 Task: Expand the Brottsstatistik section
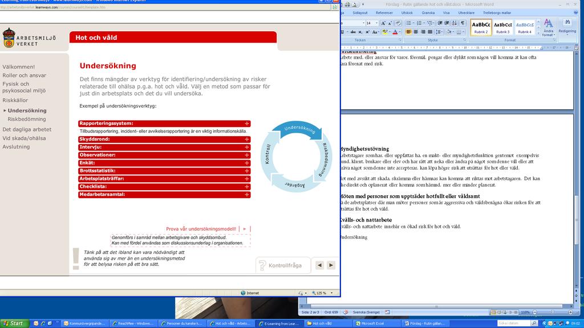pyautogui.click(x=164, y=171)
